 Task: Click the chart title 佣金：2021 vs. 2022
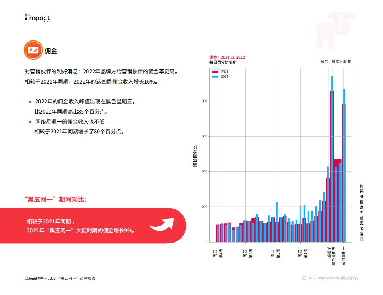[x=227, y=57]
